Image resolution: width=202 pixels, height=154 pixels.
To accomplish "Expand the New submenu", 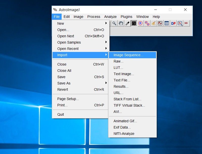I will tap(81, 23).
